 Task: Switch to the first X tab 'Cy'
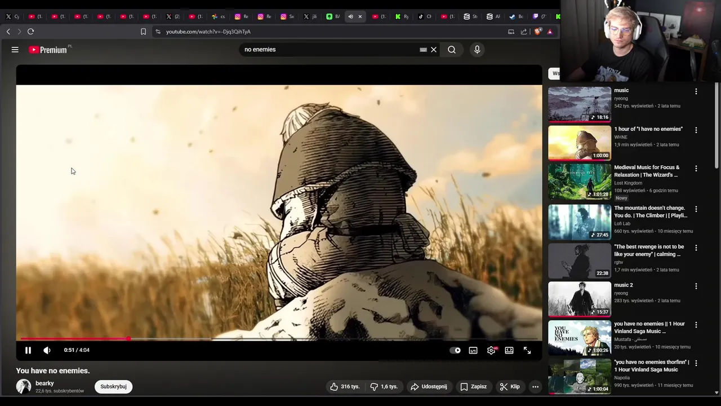12,16
